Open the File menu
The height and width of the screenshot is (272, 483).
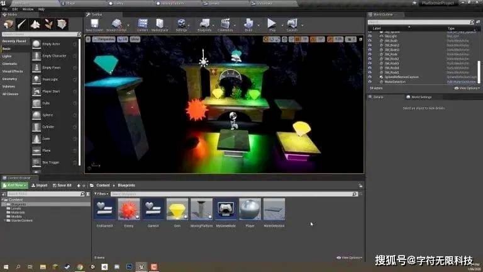coord(5,9)
